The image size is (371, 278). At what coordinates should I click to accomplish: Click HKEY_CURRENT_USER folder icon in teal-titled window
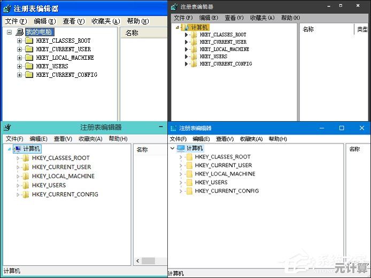pyautogui.click(x=26, y=167)
